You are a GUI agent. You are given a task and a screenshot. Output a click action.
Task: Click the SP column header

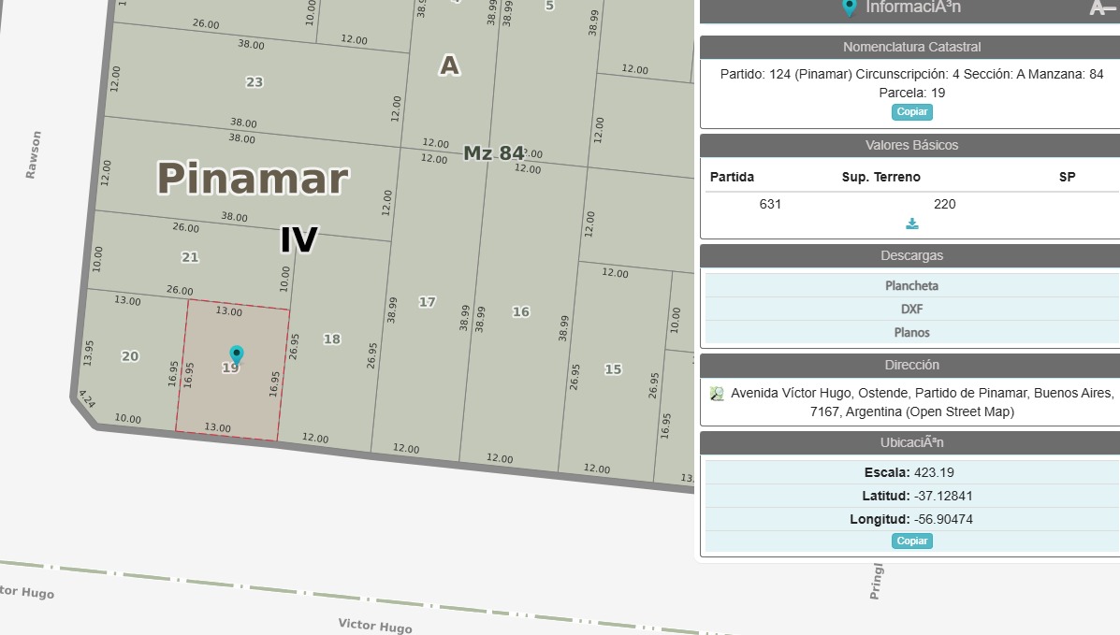pyautogui.click(x=1068, y=177)
